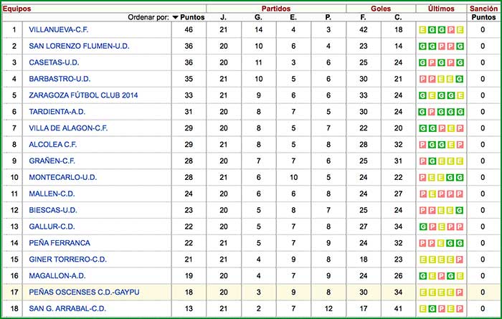Click the Últimos column header
The width and height of the screenshot is (502, 319).
pos(440,6)
